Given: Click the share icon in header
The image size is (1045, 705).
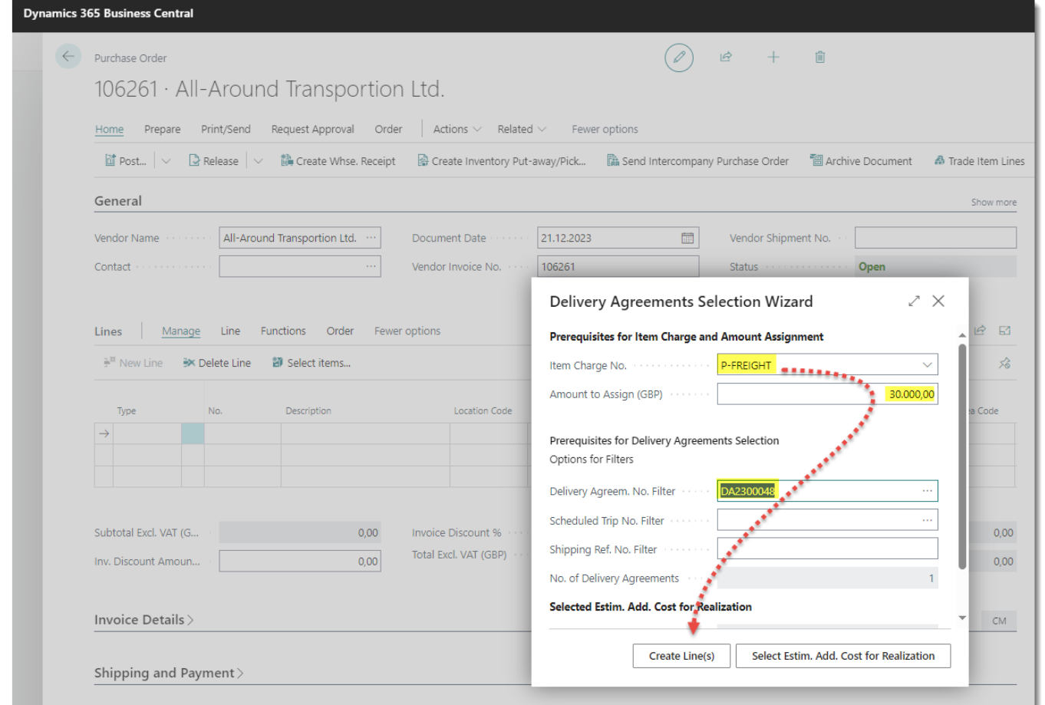Looking at the screenshot, I should coord(726,57).
